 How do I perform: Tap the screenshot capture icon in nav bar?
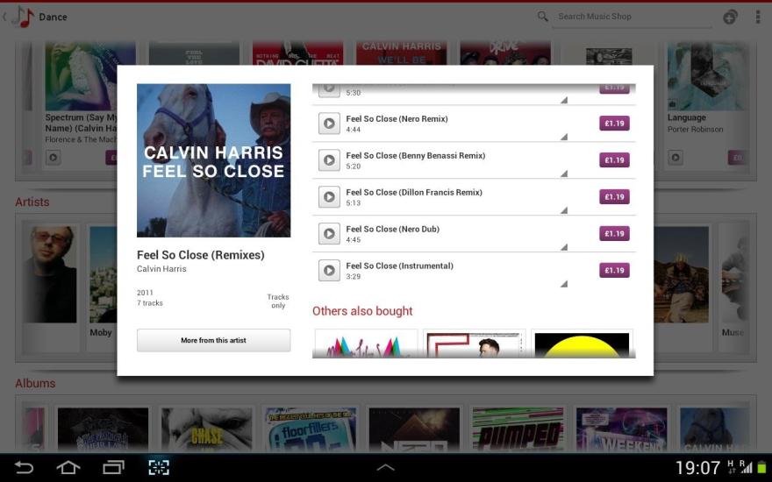click(x=159, y=467)
